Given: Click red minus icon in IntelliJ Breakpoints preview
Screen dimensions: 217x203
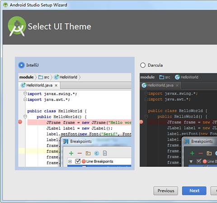Looking at the screenshot, I should pyautogui.click(x=80, y=153).
